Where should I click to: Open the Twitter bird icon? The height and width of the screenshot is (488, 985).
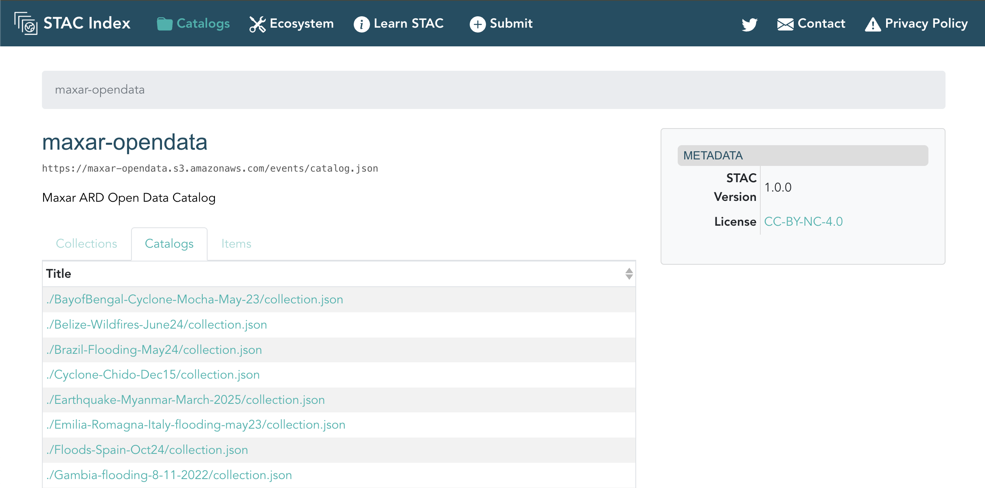pyautogui.click(x=749, y=24)
